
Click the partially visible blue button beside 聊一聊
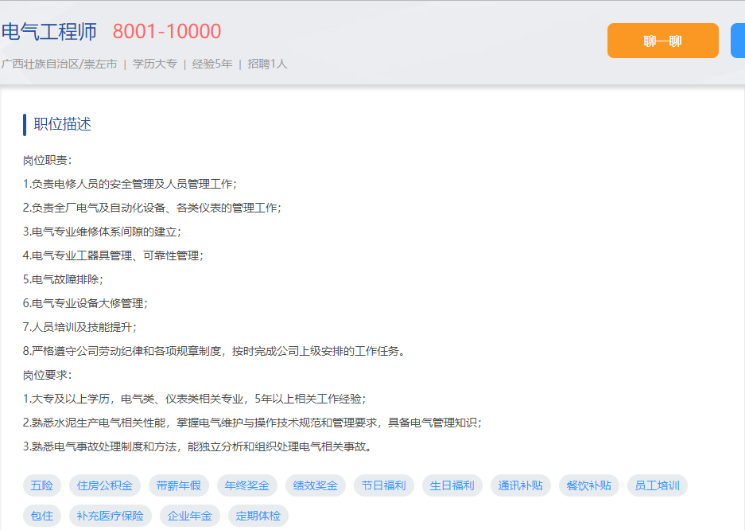[x=738, y=41]
